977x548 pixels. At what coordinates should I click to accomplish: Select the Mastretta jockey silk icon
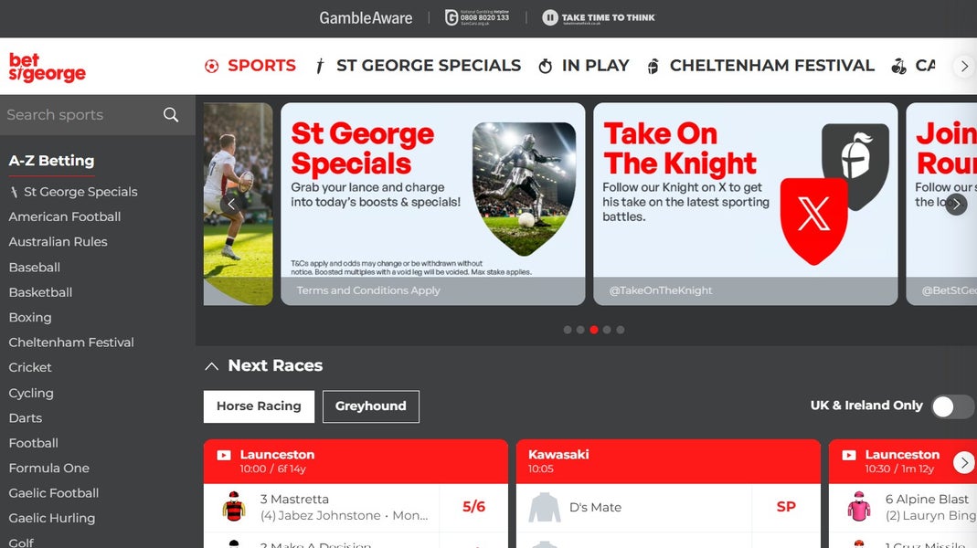coord(234,506)
